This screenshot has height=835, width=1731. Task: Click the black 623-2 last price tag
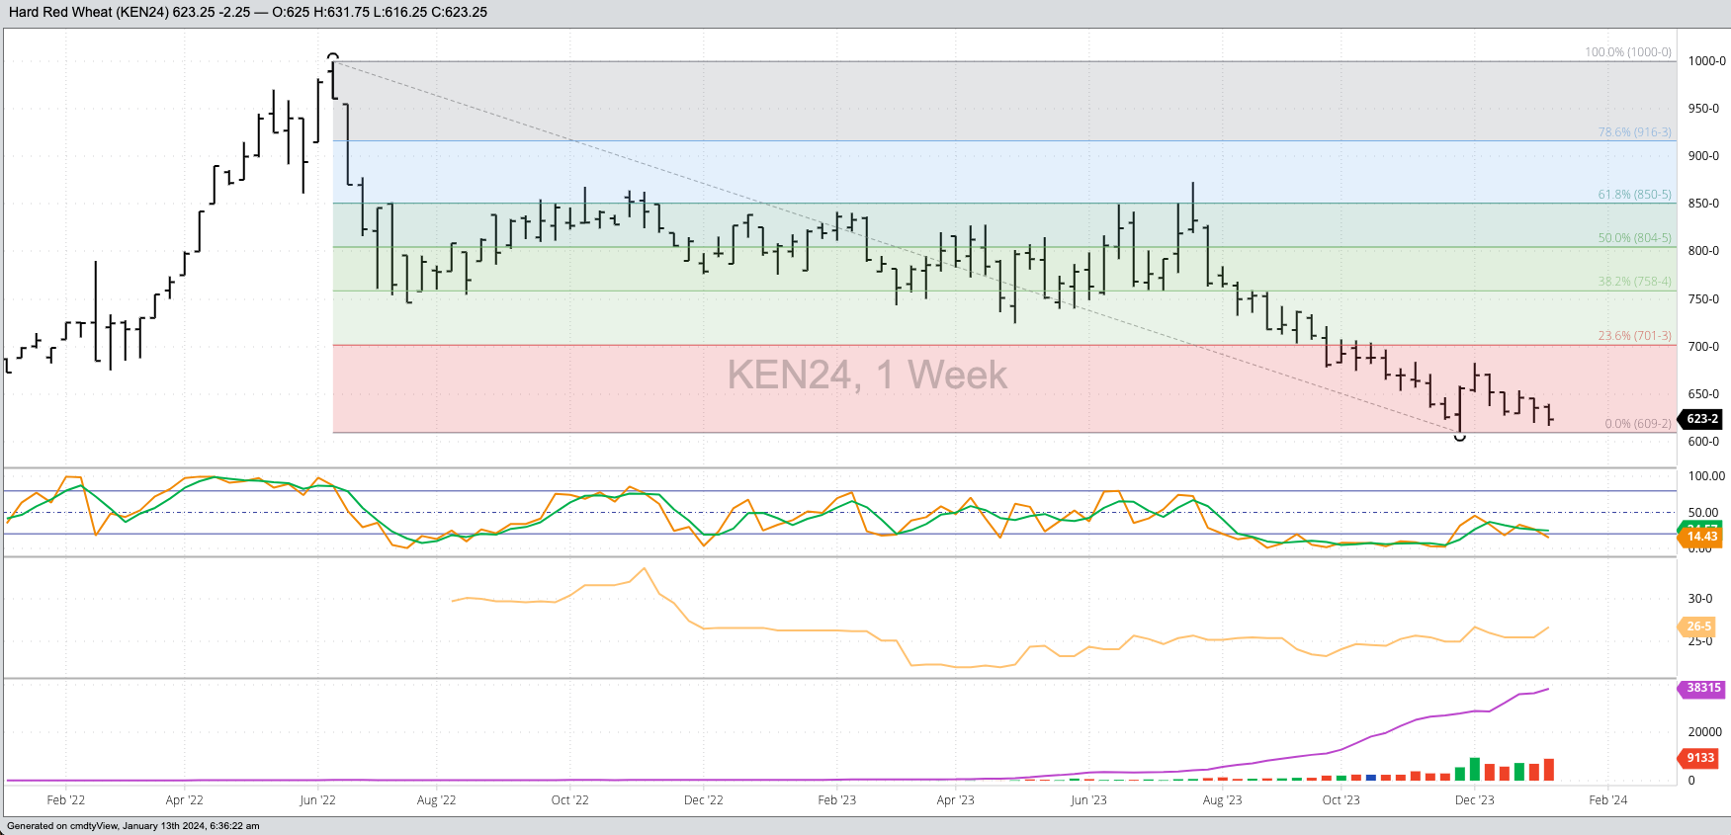(x=1701, y=419)
